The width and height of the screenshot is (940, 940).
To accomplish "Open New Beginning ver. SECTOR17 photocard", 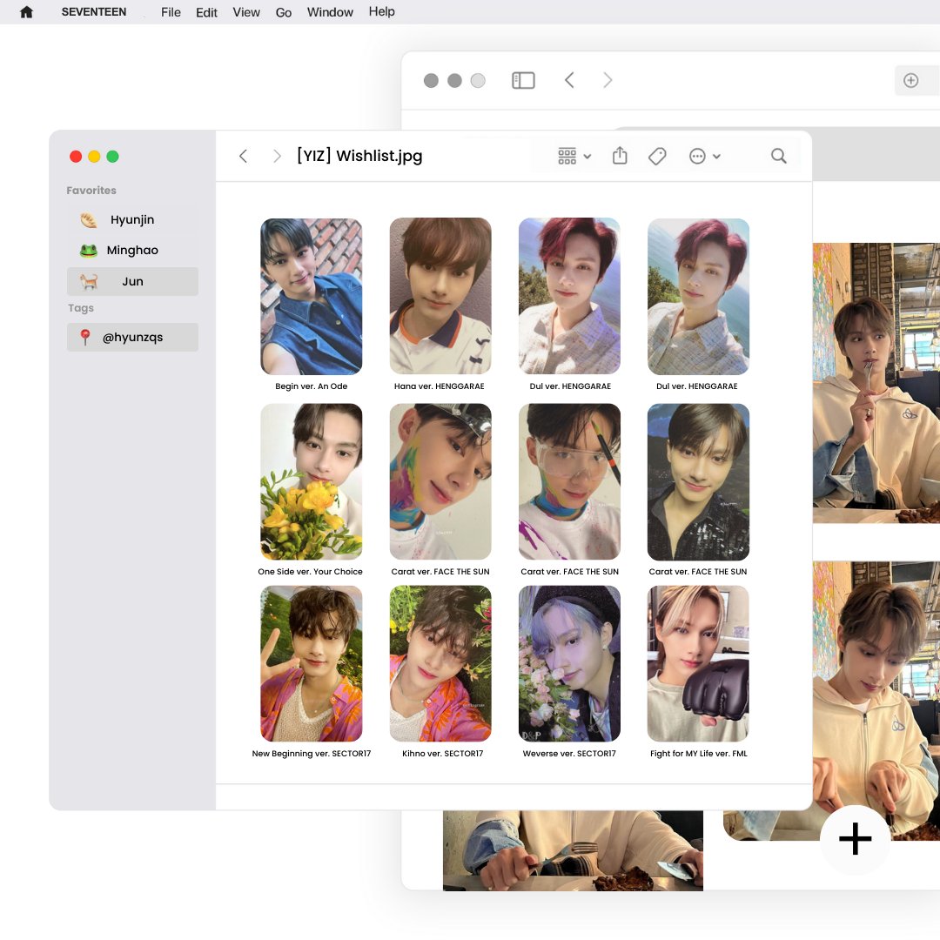I will coord(311,663).
